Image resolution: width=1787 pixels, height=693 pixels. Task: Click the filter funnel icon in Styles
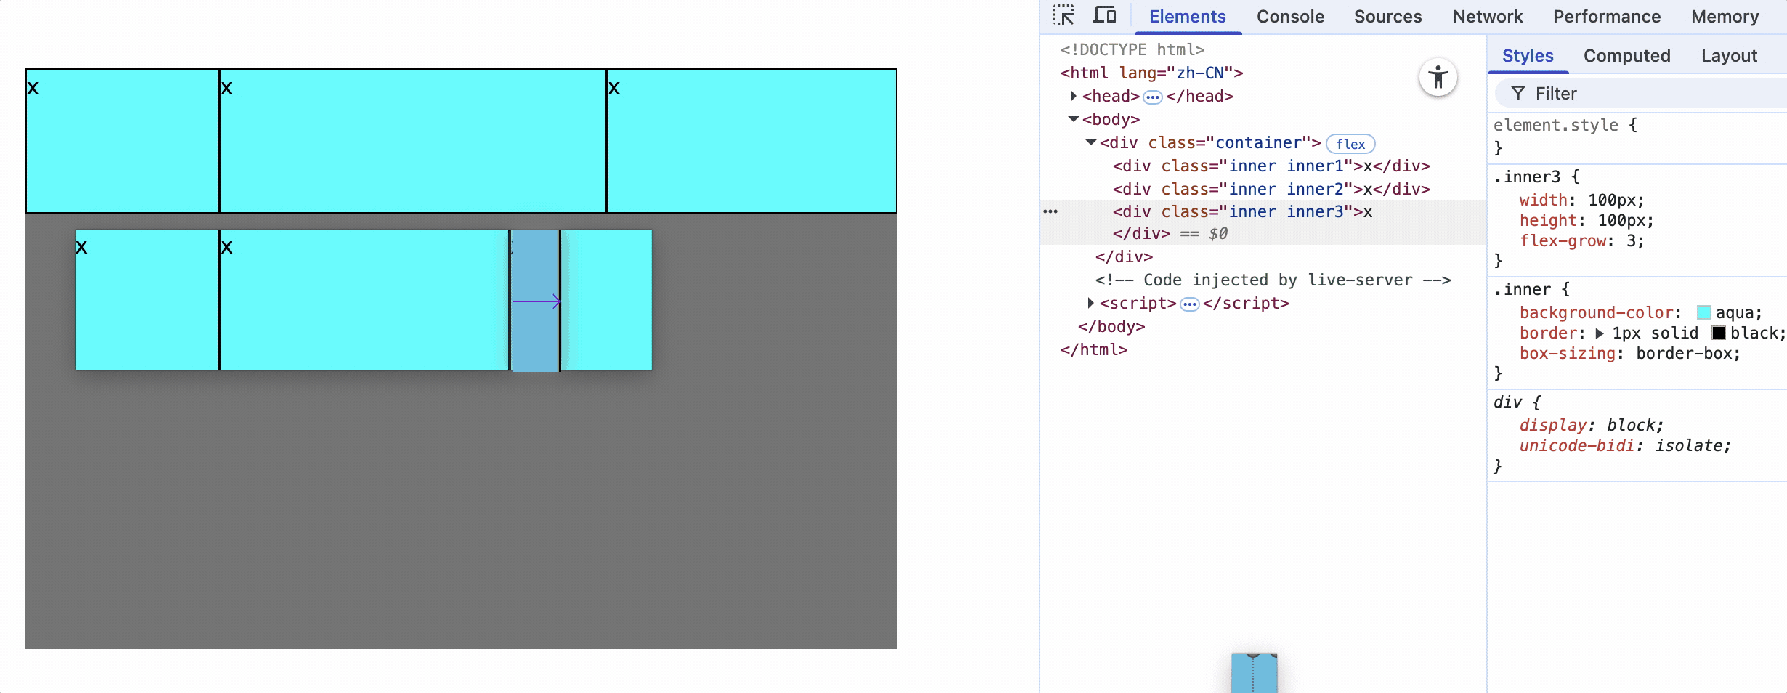tap(1518, 93)
